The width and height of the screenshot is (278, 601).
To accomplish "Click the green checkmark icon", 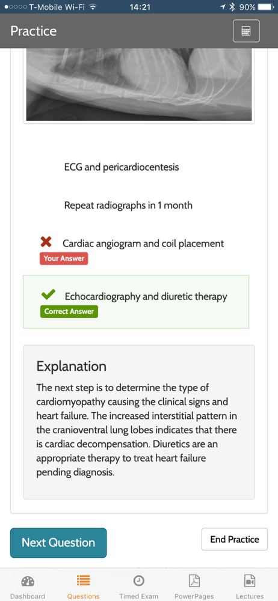I will click(48, 294).
